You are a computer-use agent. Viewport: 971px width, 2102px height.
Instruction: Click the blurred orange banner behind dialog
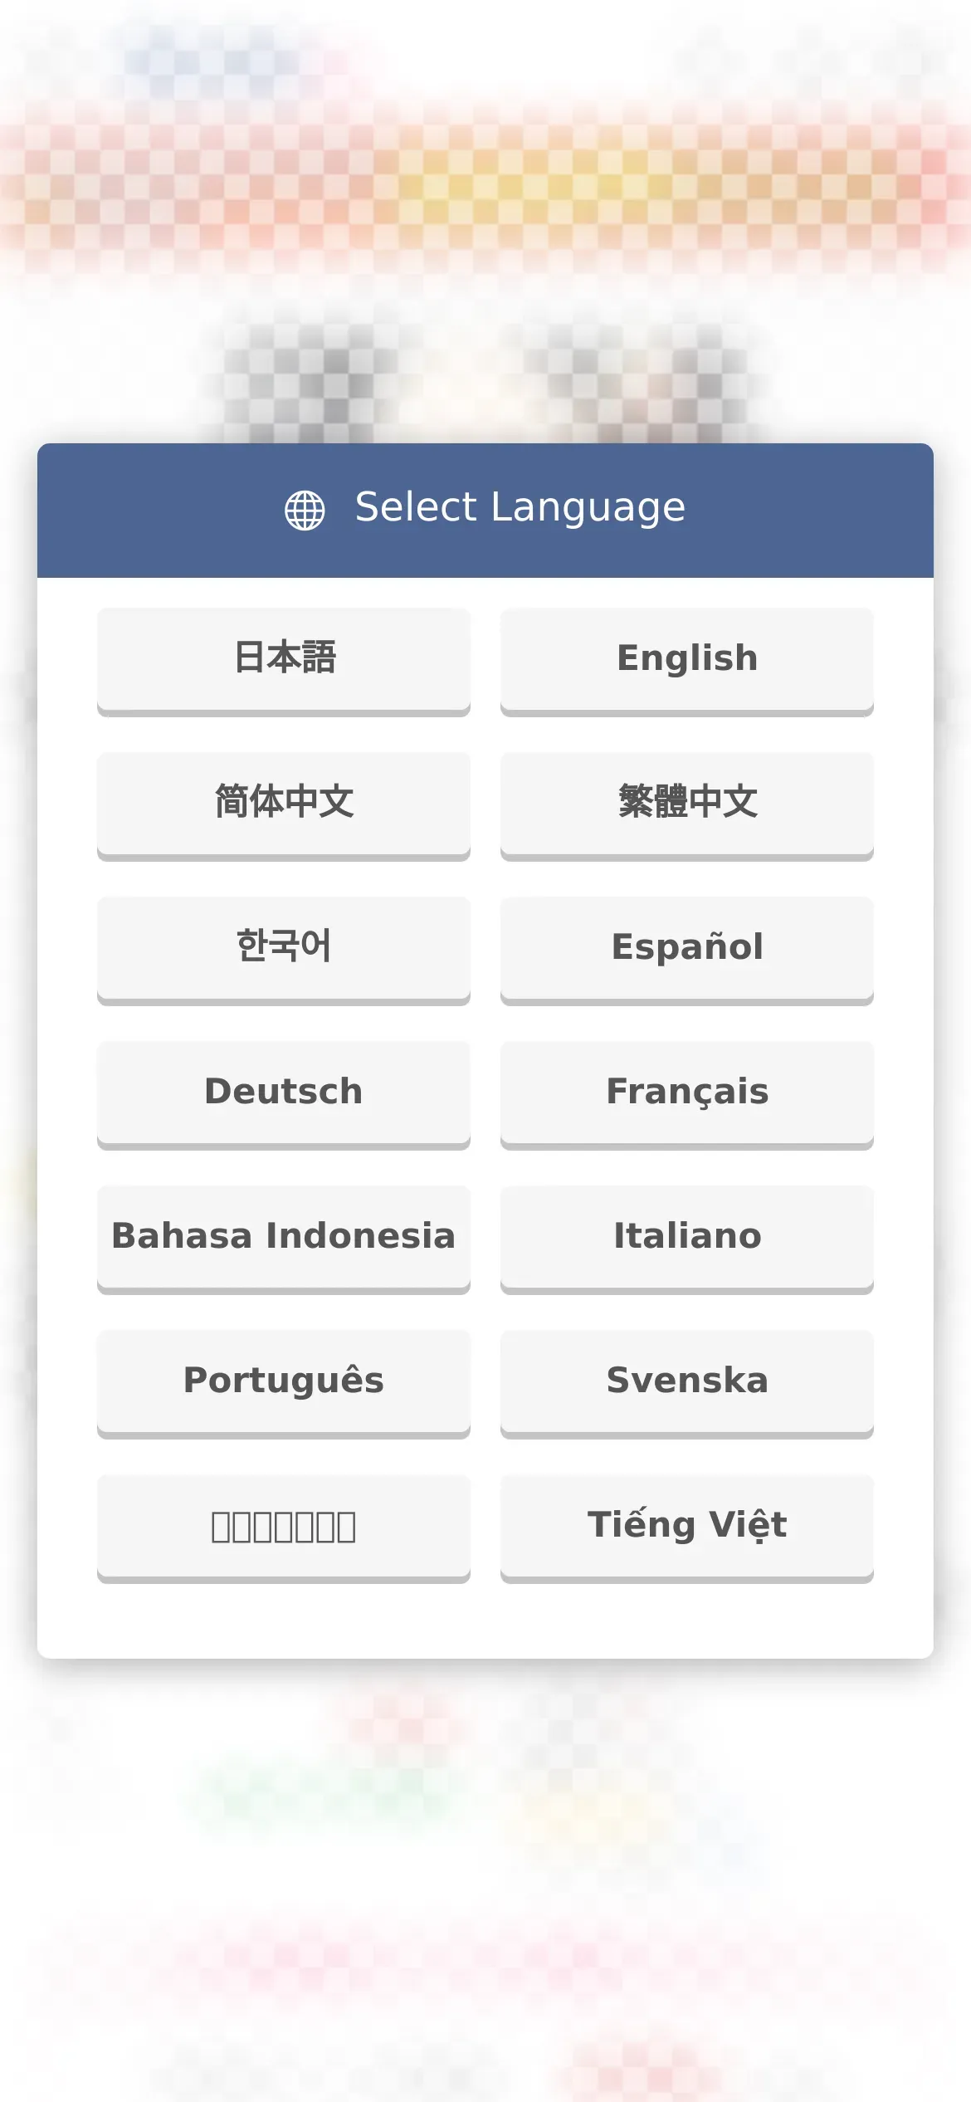[x=486, y=187]
